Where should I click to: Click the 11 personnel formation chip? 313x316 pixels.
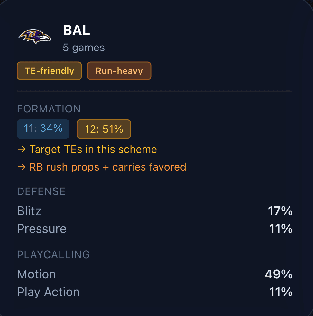(x=43, y=128)
